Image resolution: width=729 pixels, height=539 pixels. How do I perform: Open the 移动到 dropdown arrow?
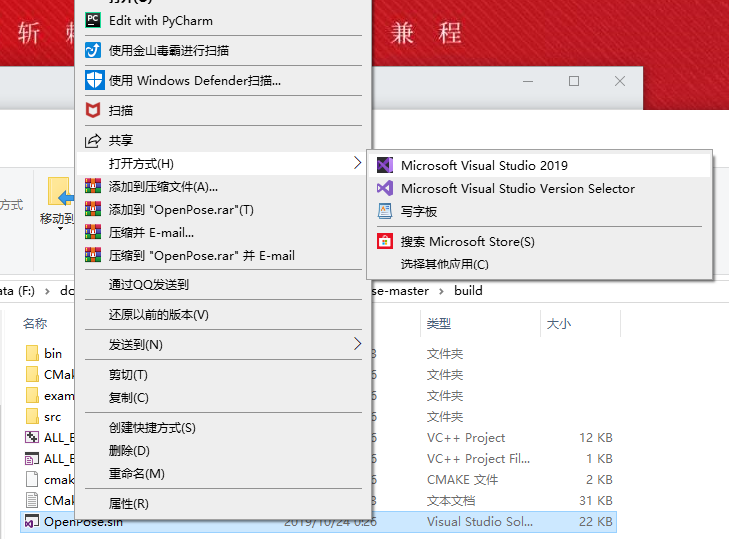(x=60, y=229)
